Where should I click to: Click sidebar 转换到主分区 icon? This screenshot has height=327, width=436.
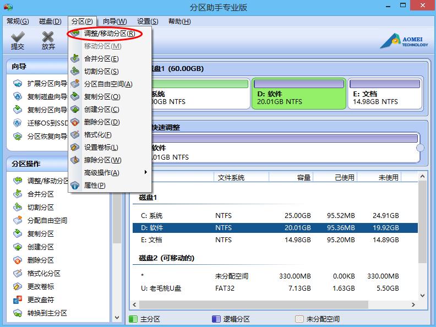(x=18, y=313)
